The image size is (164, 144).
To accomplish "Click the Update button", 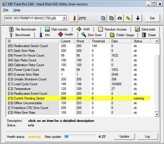I will (124, 136).
